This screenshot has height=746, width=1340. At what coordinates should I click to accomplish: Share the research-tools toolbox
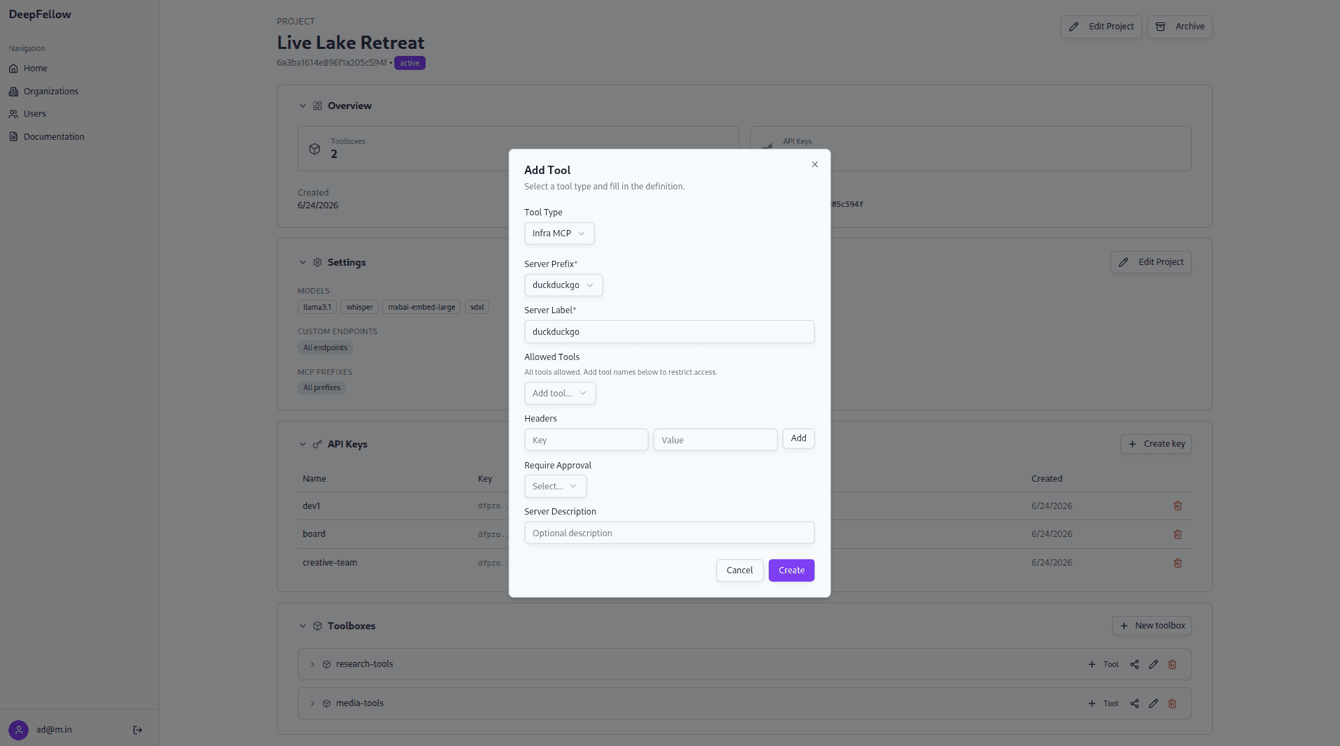tap(1134, 664)
